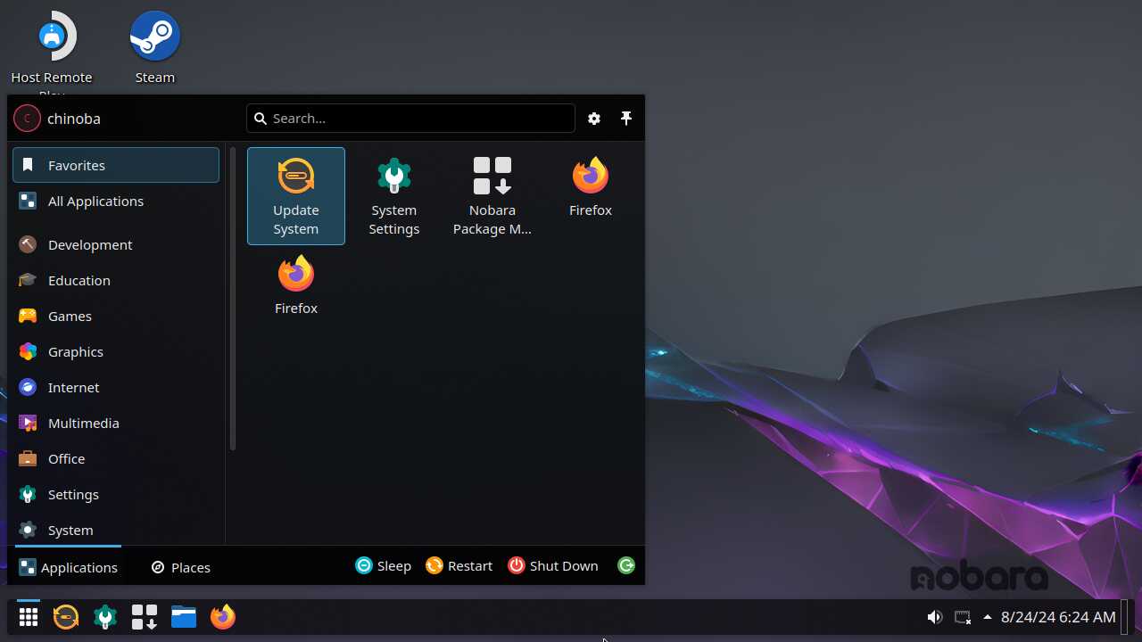Open the Steam desktop shortcut

154,48
